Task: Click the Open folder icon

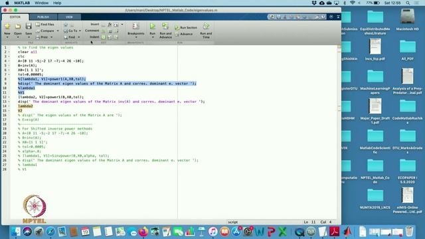Action: (x=18, y=27)
